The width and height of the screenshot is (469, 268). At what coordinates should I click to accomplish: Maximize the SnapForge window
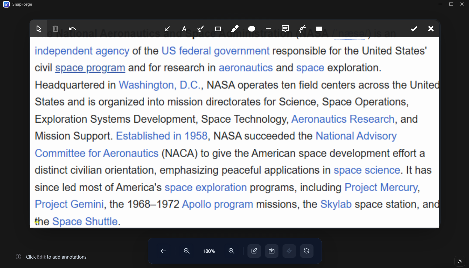(451, 4)
